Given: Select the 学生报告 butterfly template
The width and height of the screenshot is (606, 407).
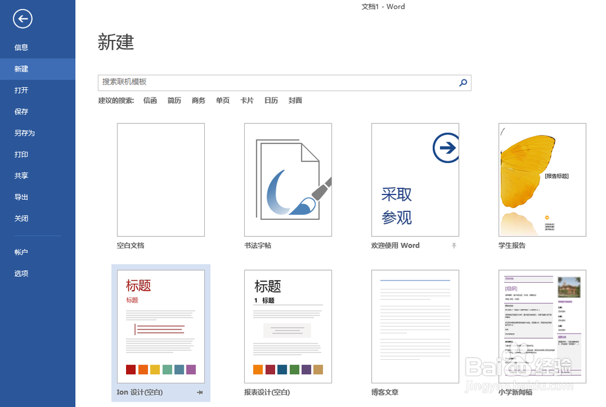Looking at the screenshot, I should [542, 180].
